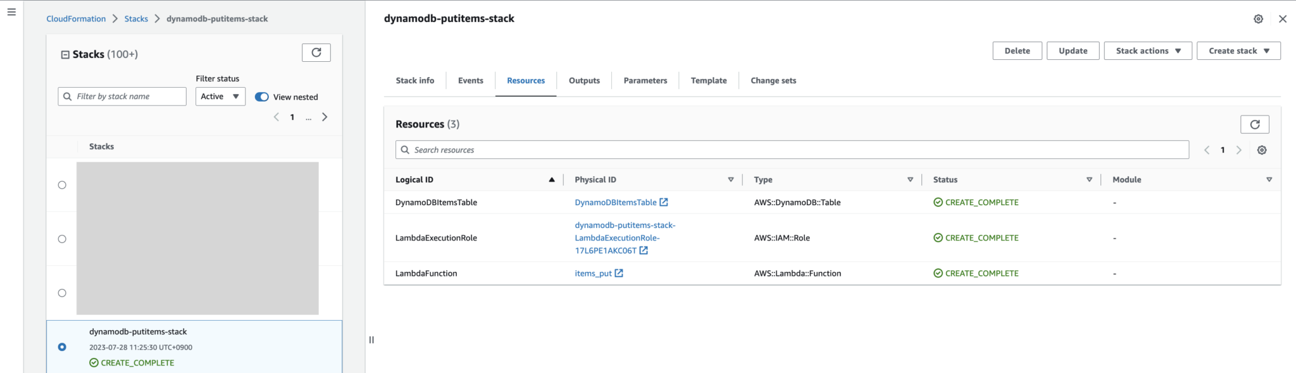The height and width of the screenshot is (373, 1296).
Task: Collapse the Stacks panel with minus icon
Action: click(65, 55)
